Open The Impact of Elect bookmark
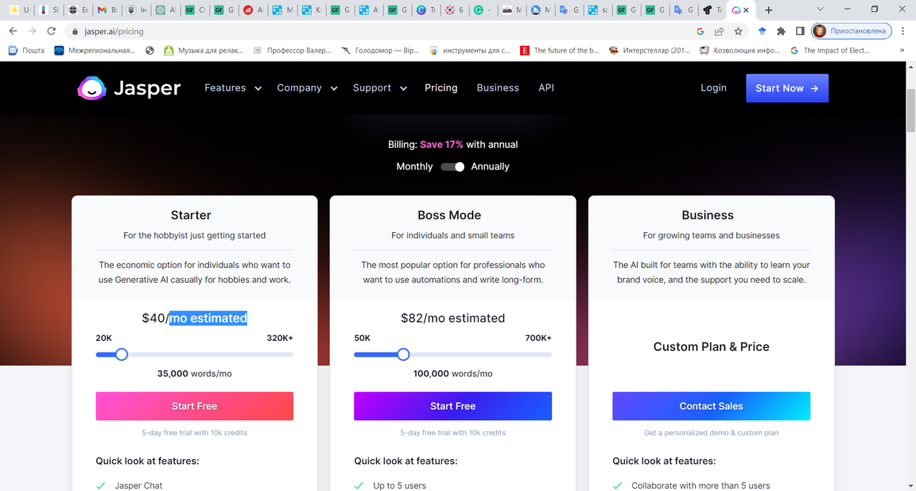This screenshot has height=491, width=916. coord(829,51)
